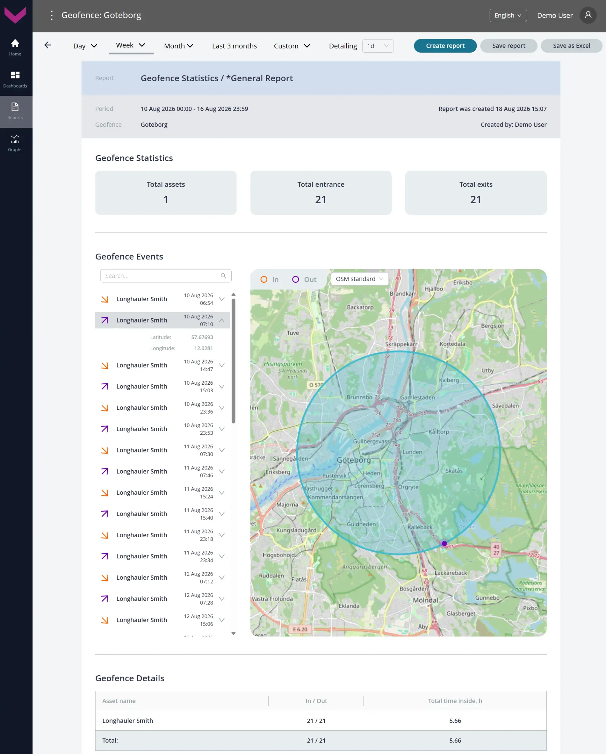Viewport: 606px width, 754px height.
Task: Expand the 11 Aug 2026 23:34 event
Action: click(221, 556)
